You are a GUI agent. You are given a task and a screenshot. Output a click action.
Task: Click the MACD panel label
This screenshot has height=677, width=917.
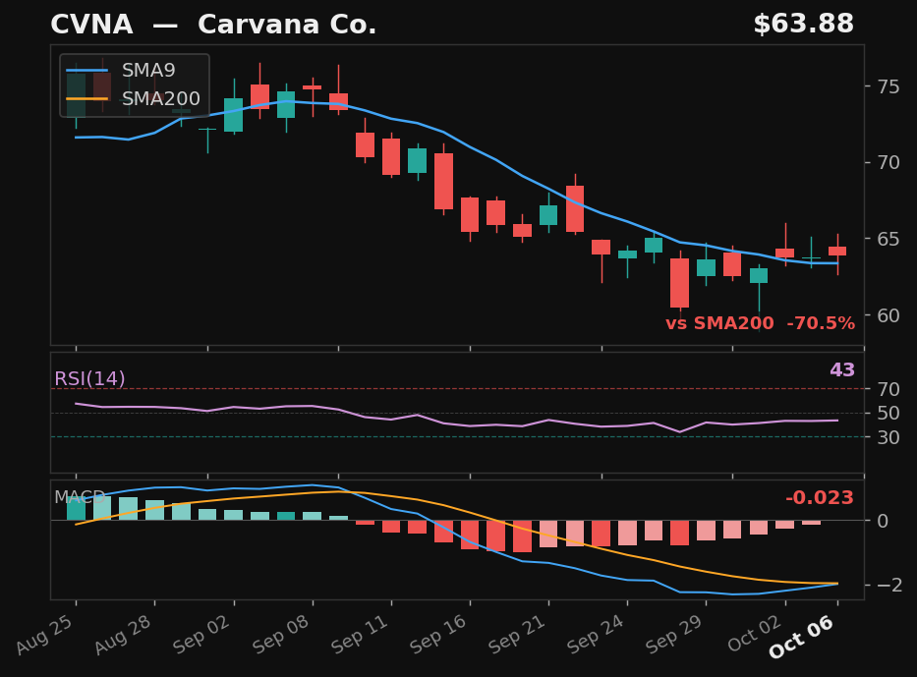point(80,497)
